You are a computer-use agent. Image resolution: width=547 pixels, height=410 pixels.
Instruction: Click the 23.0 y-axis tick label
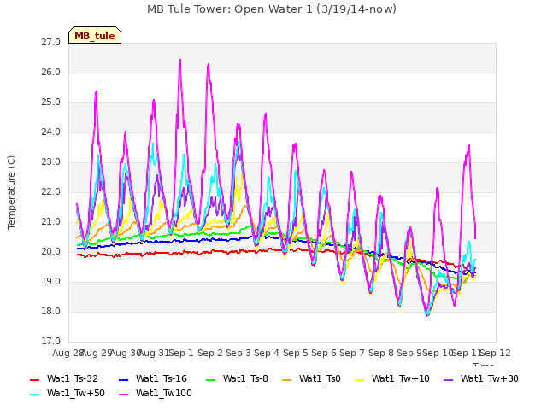pos(51,162)
